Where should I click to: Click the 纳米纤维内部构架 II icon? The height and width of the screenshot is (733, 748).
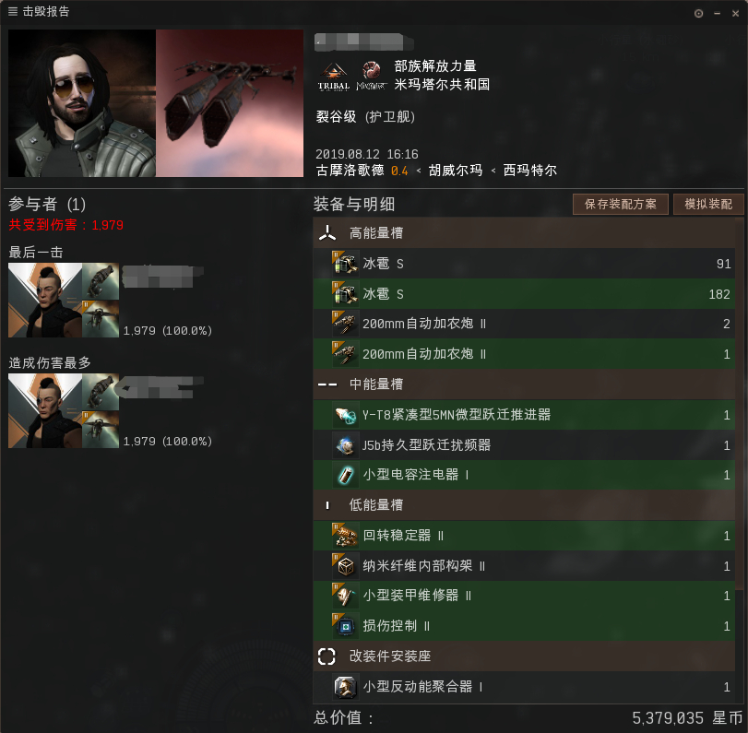tap(345, 566)
